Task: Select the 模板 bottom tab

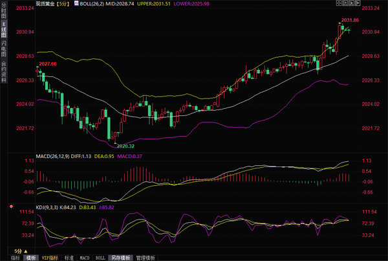Action: (x=31, y=258)
